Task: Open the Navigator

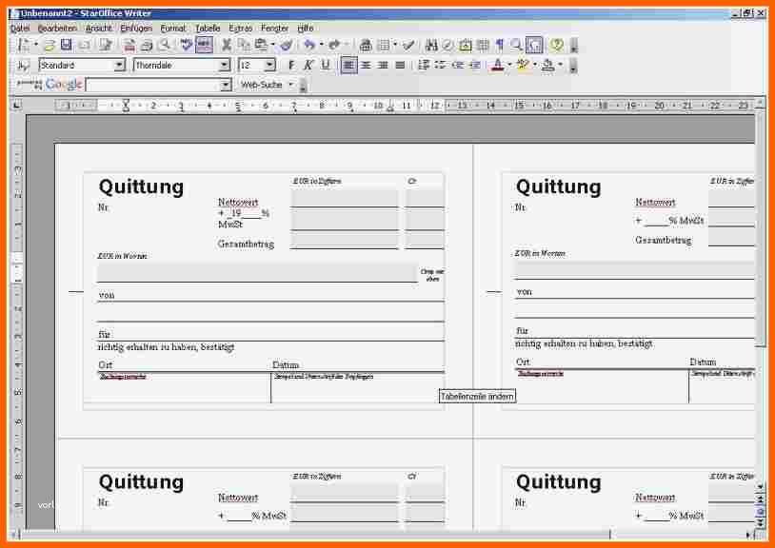Action: click(447, 45)
